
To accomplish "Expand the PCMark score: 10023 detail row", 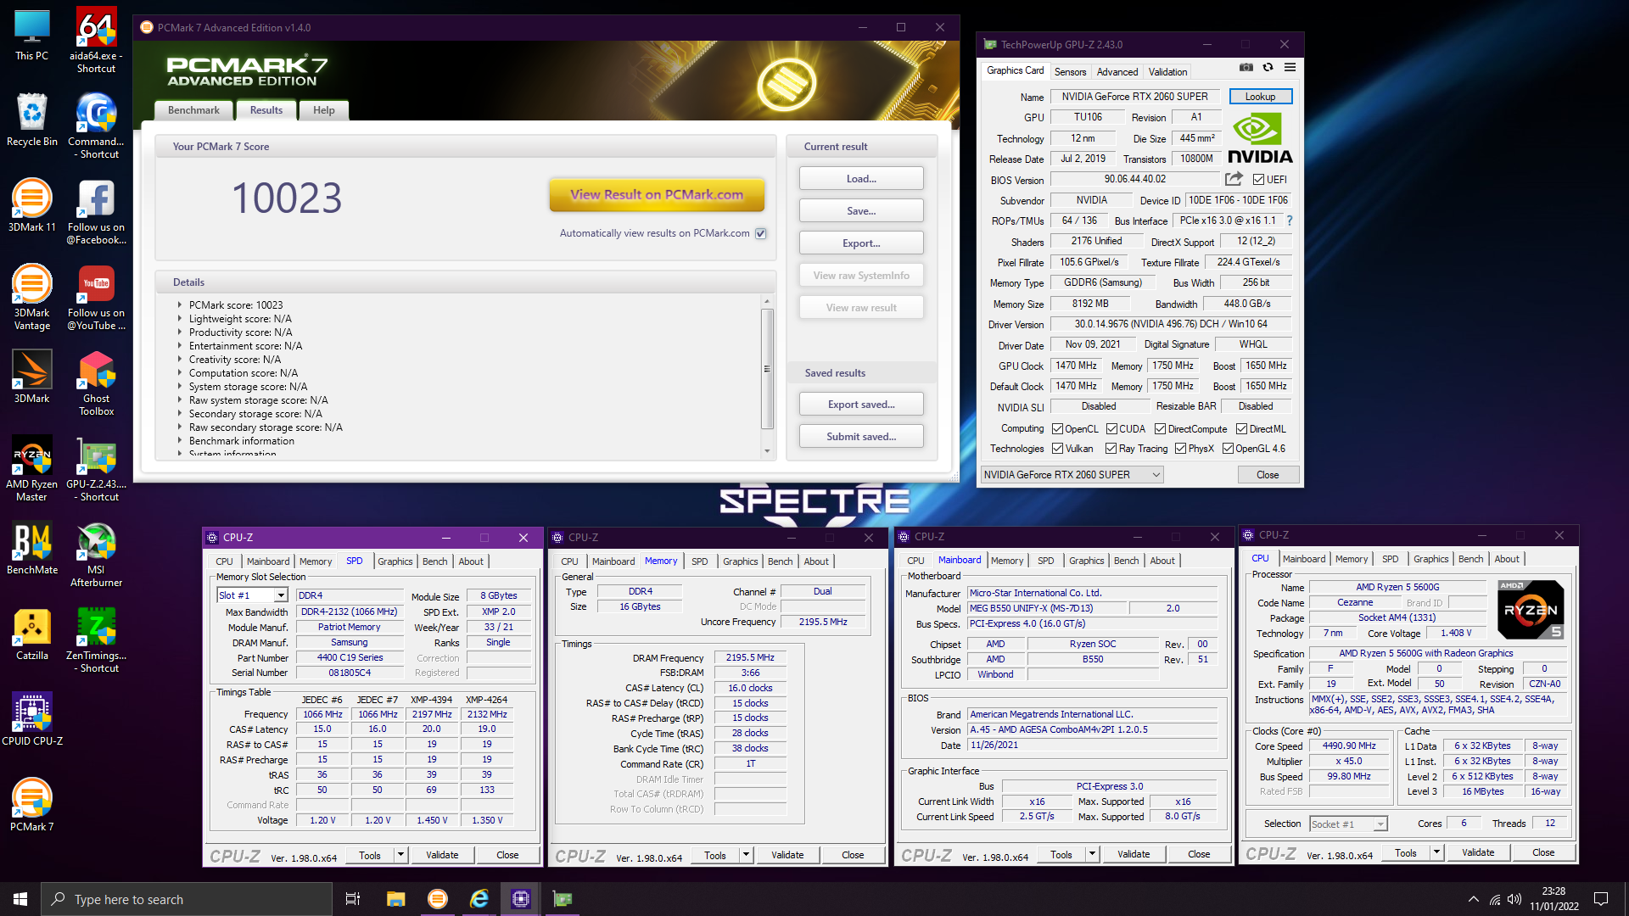I will pyautogui.click(x=180, y=305).
